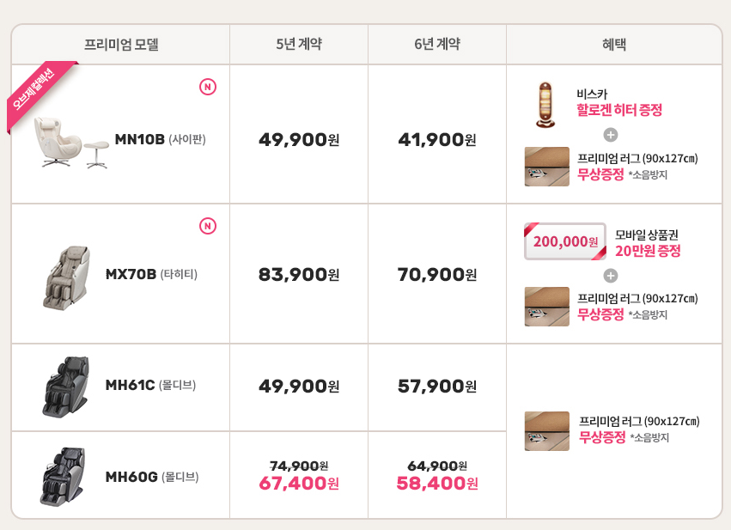Click the 200,000원 mobile voucher icon

(x=565, y=241)
